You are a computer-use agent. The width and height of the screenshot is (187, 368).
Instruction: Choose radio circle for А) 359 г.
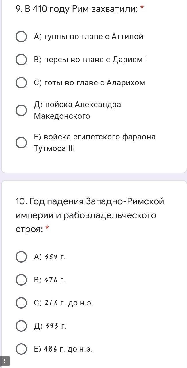21,256
